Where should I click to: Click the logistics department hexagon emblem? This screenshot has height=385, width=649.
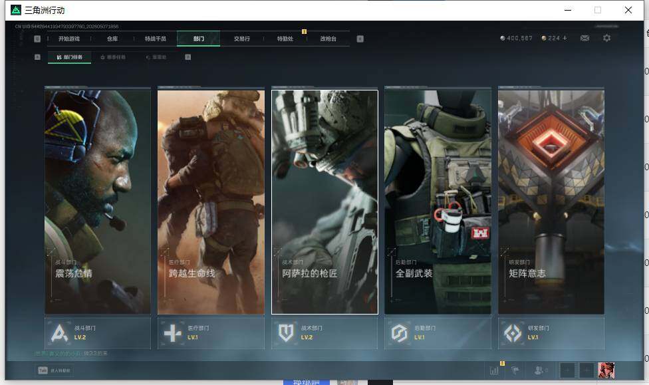pyautogui.click(x=400, y=333)
